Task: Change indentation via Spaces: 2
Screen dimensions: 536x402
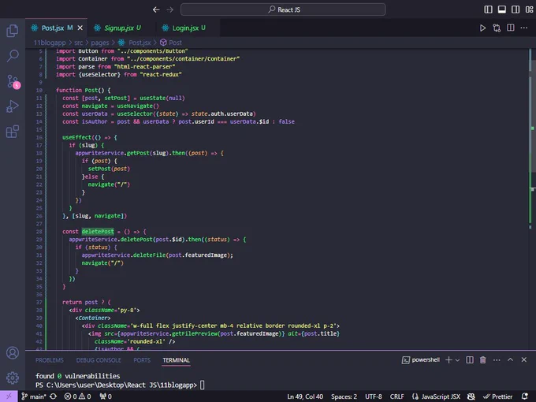Action: coord(344,396)
